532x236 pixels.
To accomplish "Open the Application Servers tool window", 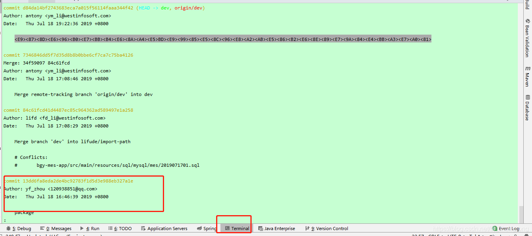I will (x=164, y=229).
